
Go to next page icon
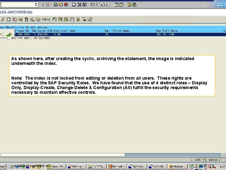[103, 5]
